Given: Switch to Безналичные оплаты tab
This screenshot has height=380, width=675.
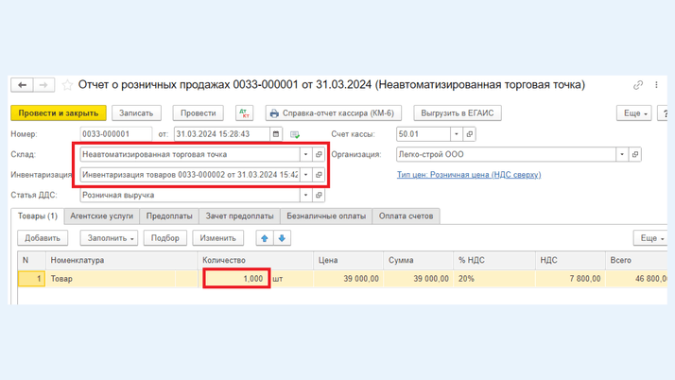Looking at the screenshot, I should click(x=326, y=216).
